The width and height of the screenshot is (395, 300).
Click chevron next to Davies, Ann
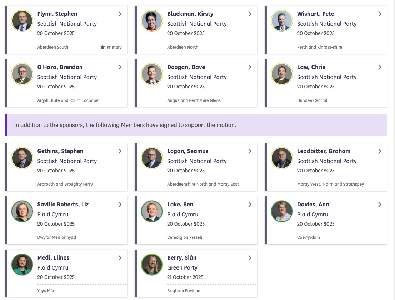pos(380,205)
